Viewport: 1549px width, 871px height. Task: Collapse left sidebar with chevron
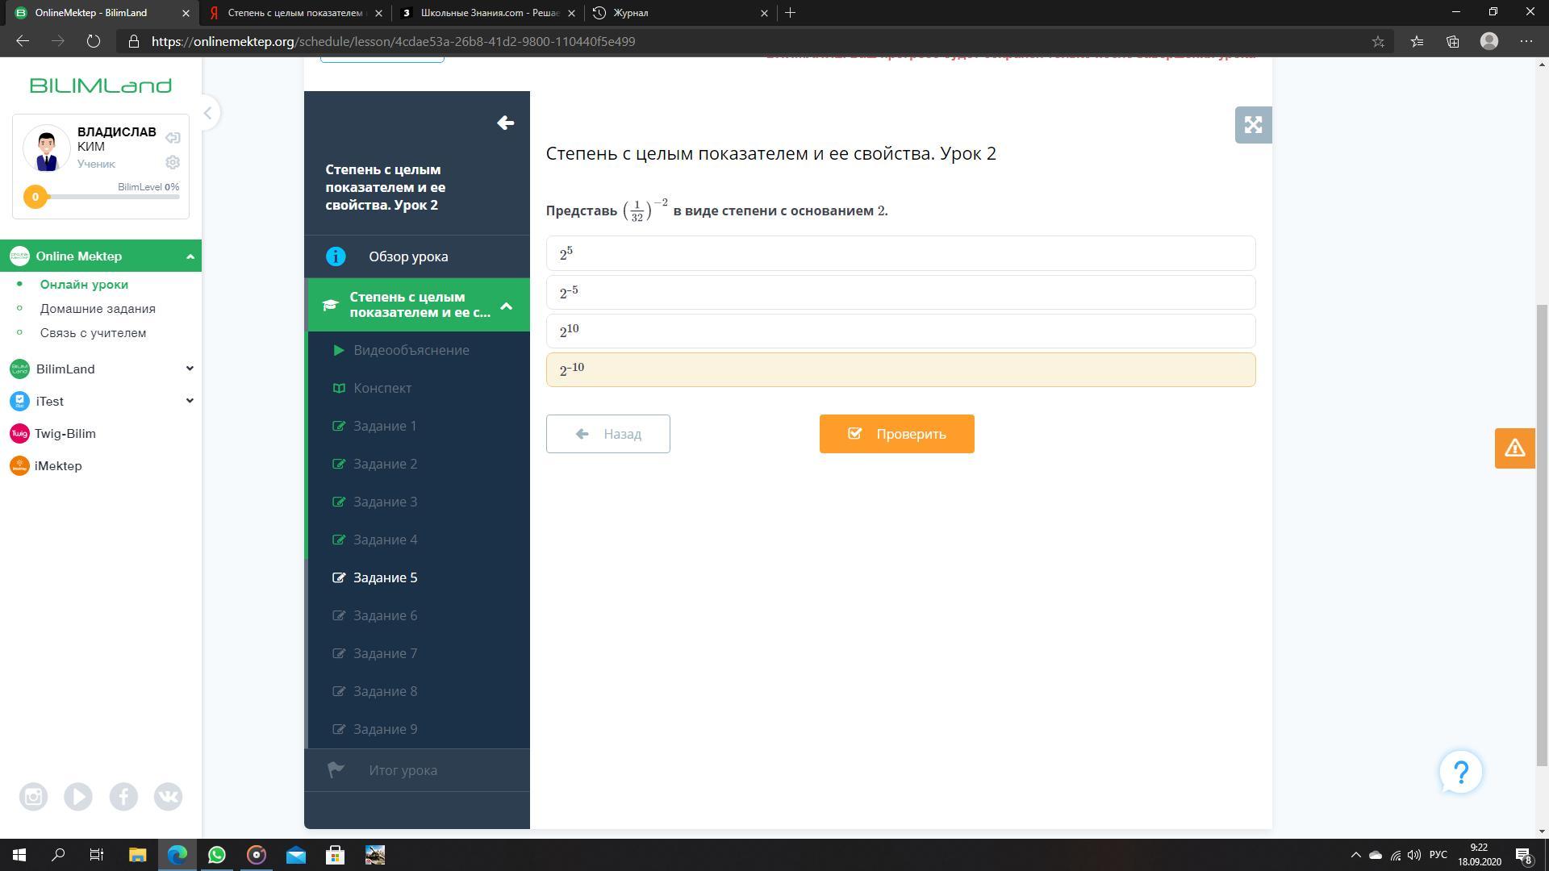click(x=207, y=113)
